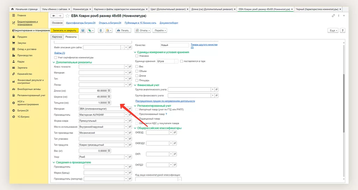Open calculator icon next to Длина (см)
The height and width of the screenshot is (190, 358).
tap(109, 91)
